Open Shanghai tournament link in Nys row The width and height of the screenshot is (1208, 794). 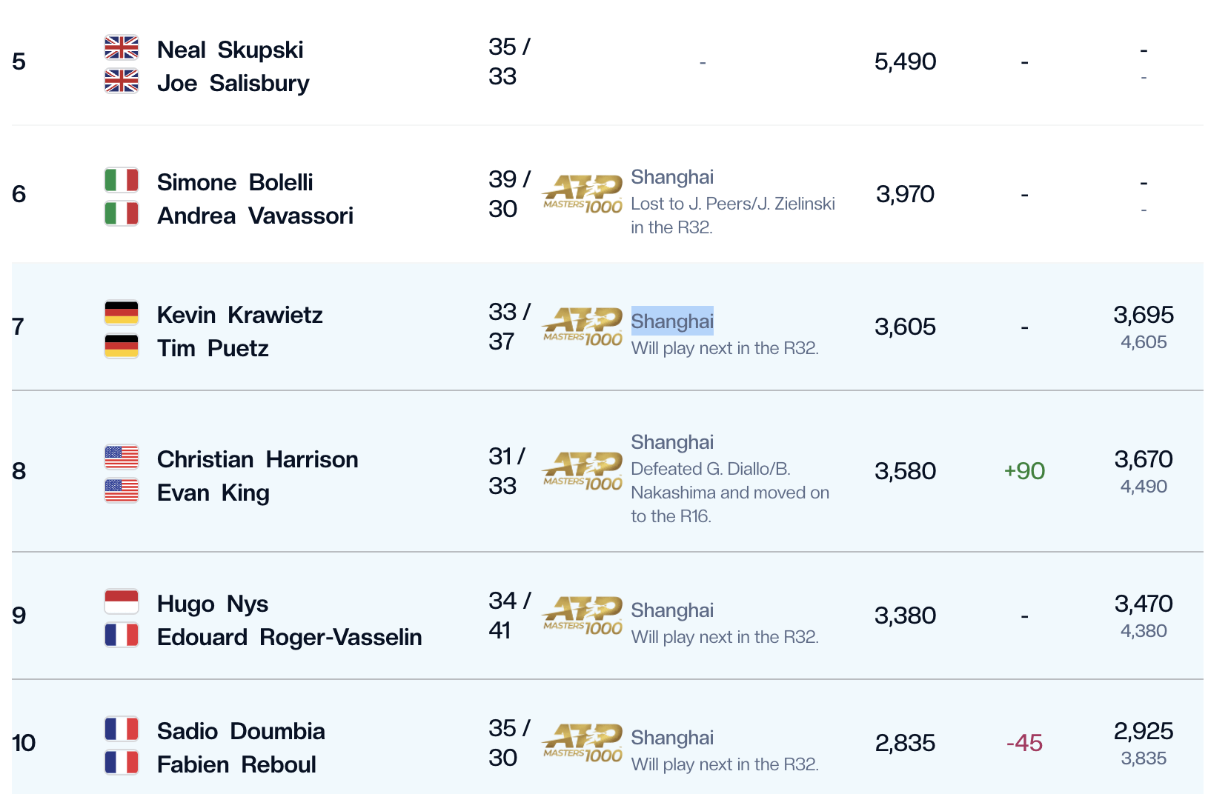(672, 610)
